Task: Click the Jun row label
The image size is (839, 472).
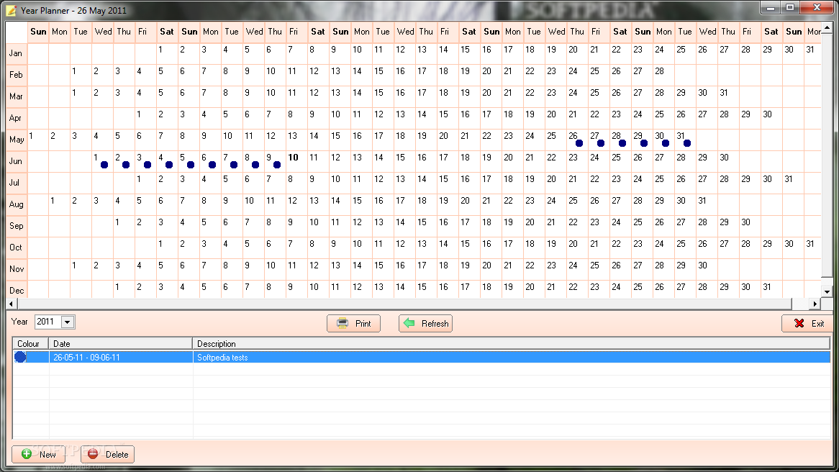Action: pos(16,161)
